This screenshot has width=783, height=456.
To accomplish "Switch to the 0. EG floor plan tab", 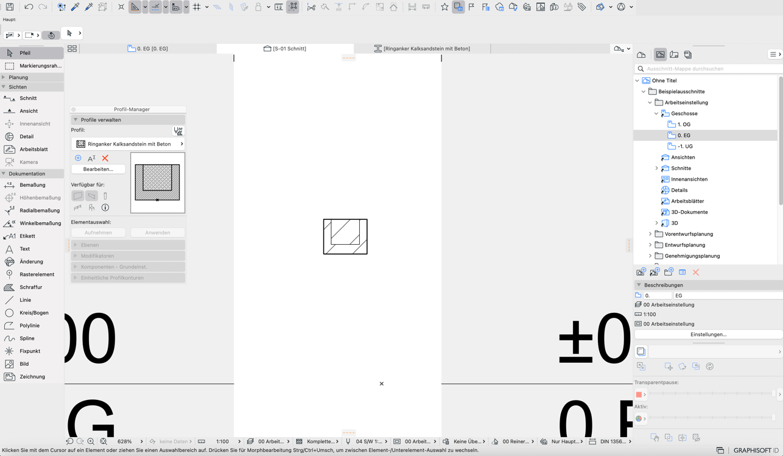I will 148,49.
